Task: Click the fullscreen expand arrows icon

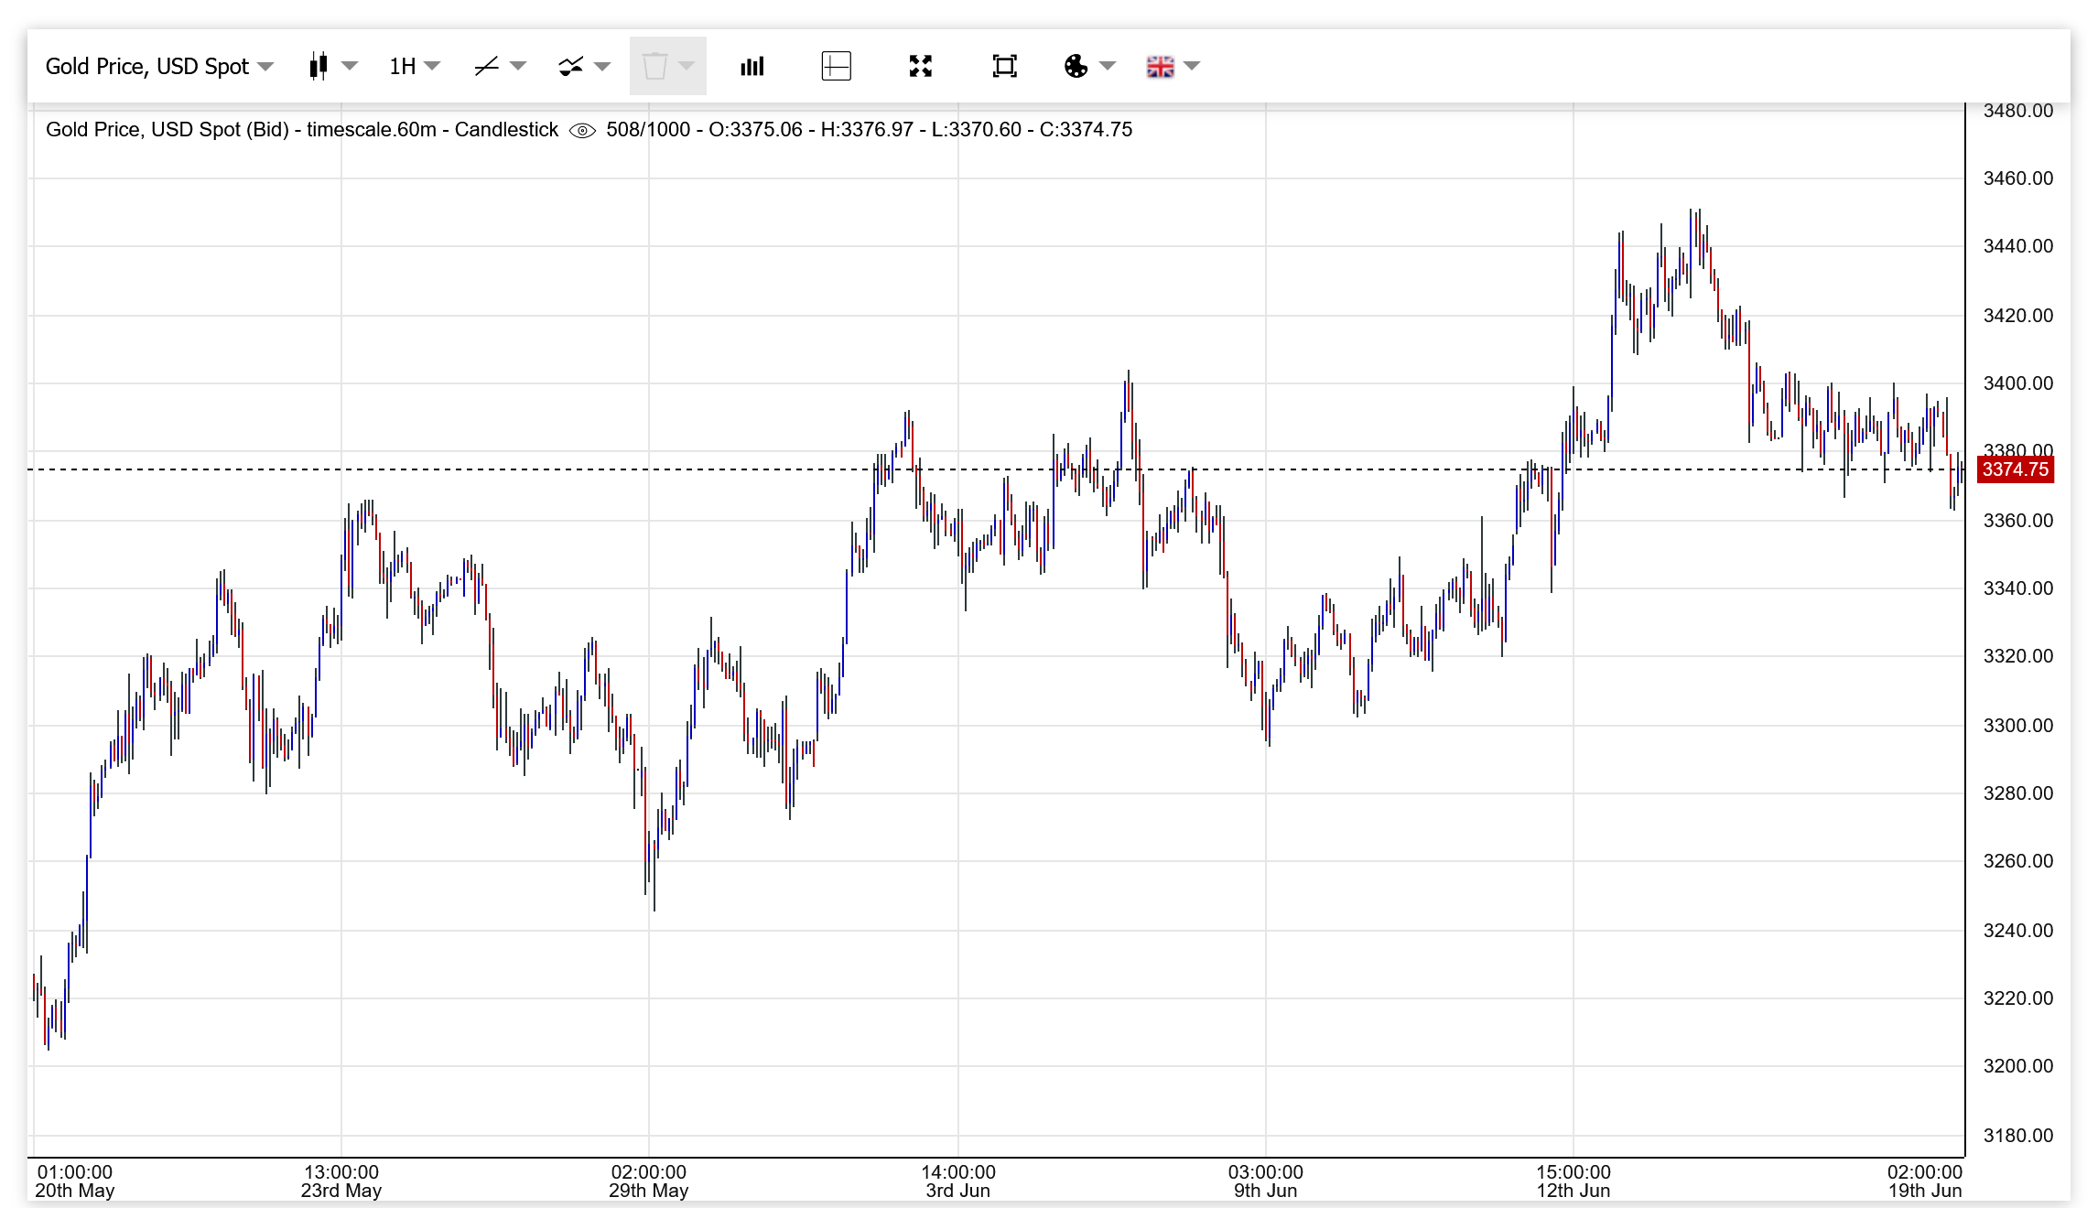Action: (921, 66)
